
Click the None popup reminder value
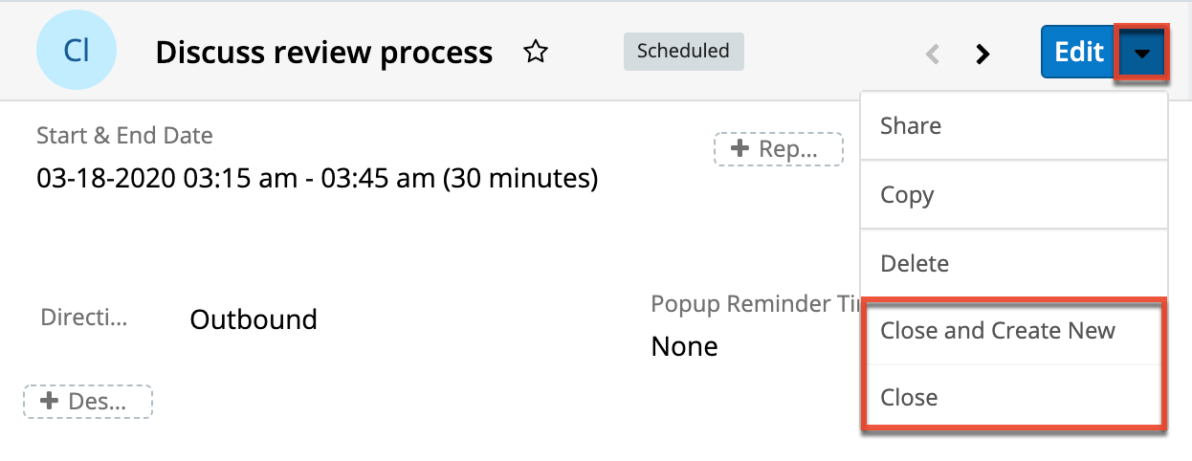[x=684, y=345]
